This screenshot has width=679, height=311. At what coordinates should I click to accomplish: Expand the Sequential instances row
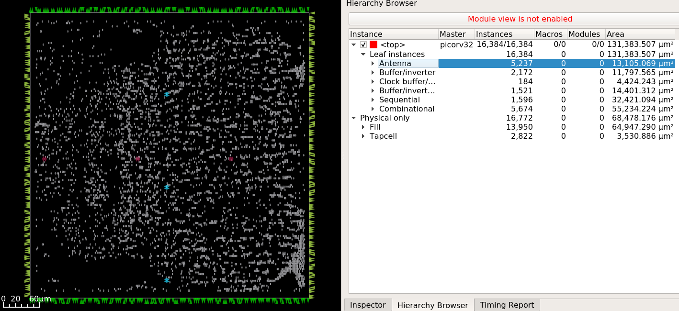click(373, 100)
